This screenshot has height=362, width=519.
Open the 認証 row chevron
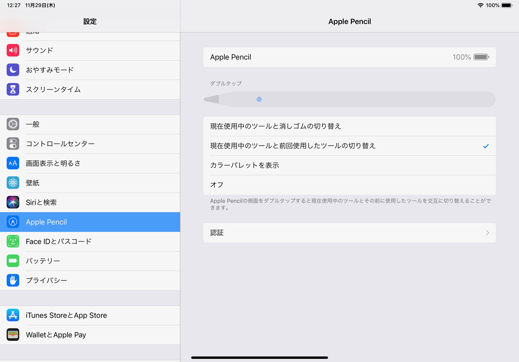tap(487, 233)
